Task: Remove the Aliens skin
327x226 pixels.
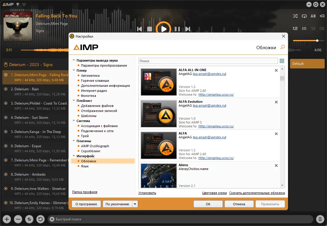Action: (276, 165)
